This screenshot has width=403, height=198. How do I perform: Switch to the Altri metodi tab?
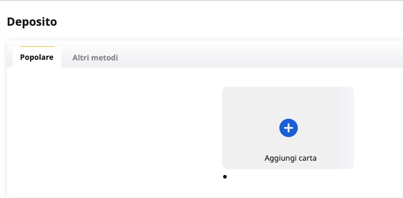[x=95, y=58]
